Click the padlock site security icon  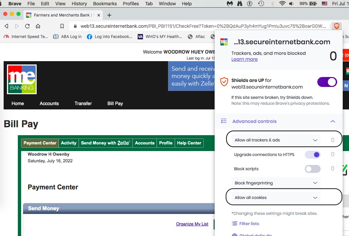tap(75, 26)
